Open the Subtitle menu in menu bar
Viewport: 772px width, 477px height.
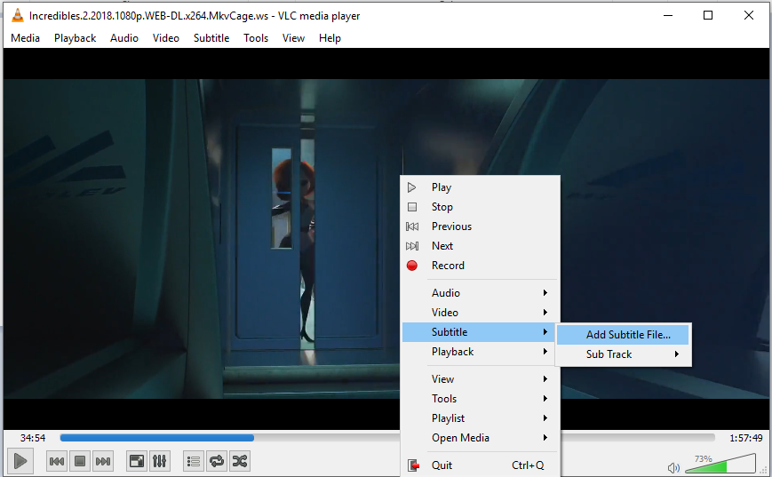(x=211, y=38)
